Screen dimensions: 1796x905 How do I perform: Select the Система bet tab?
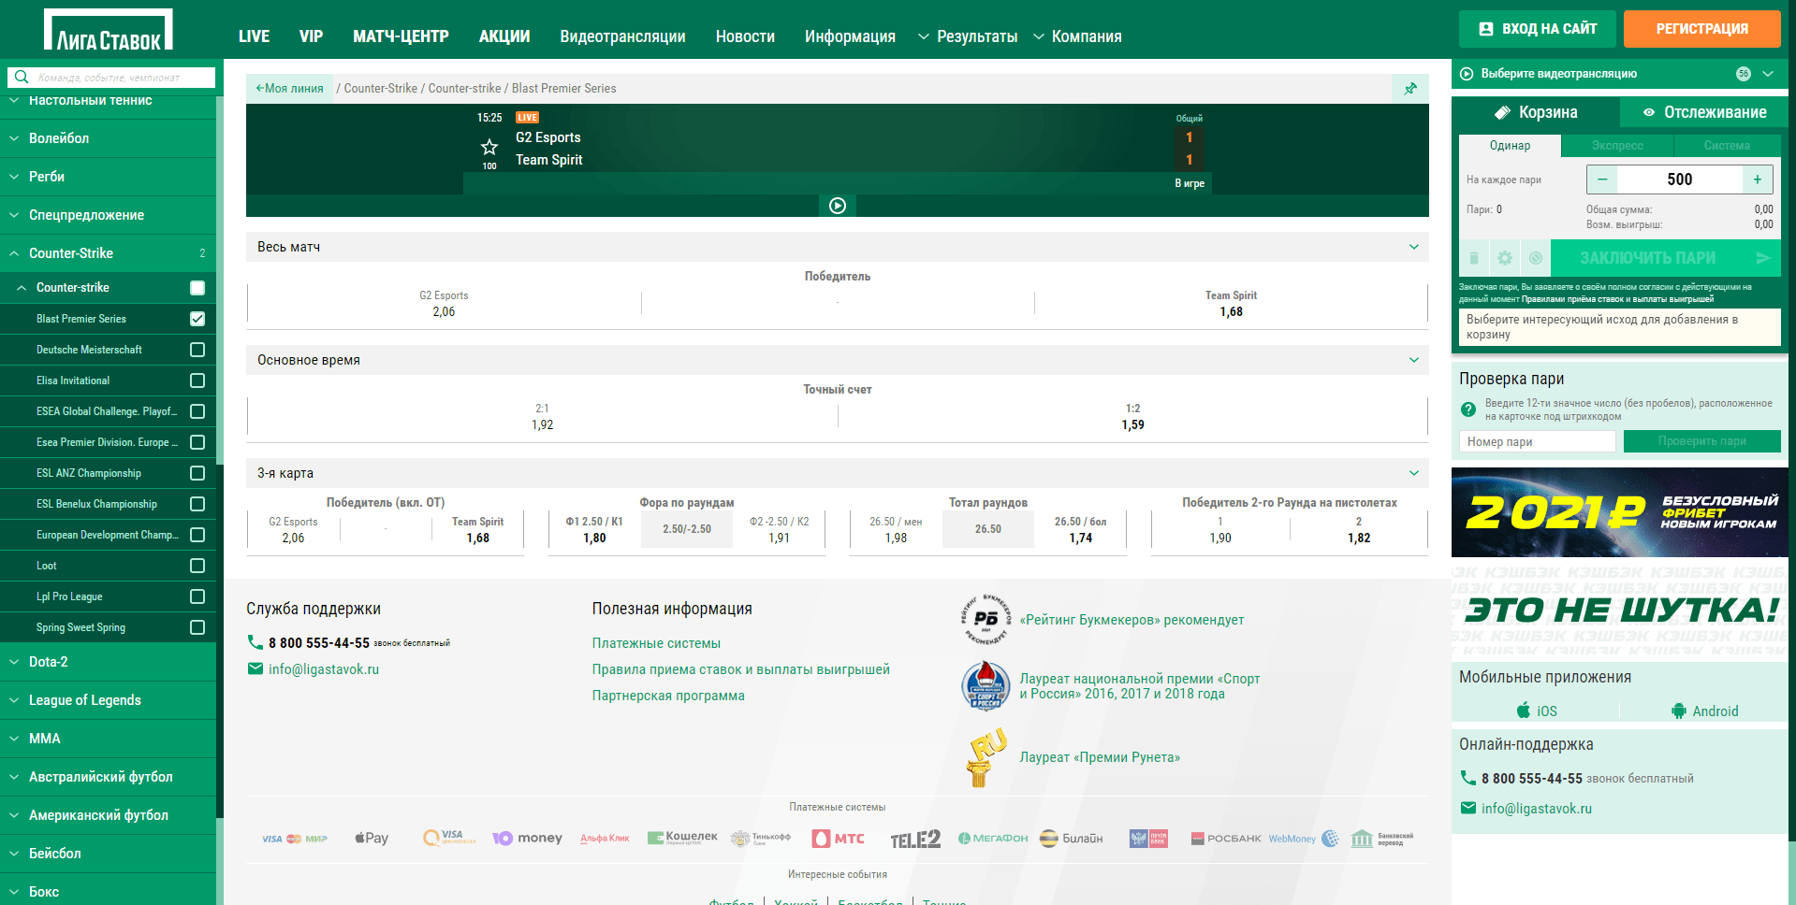click(1727, 146)
